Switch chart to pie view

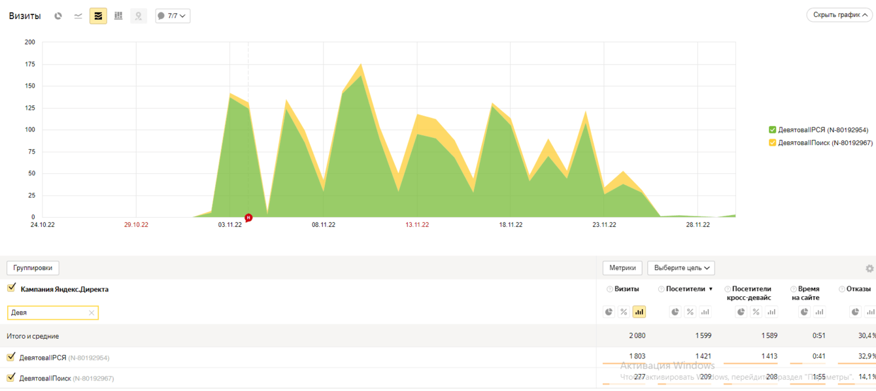click(x=58, y=16)
